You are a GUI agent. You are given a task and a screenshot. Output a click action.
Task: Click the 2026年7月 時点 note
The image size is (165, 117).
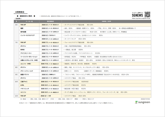click(x=145, y=99)
